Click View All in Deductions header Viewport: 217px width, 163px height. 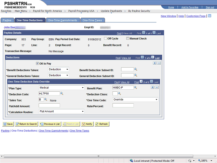point(126,58)
